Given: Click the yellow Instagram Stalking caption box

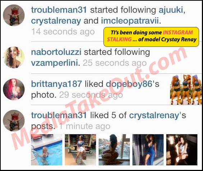Looking at the screenshot, I should coord(151,37).
